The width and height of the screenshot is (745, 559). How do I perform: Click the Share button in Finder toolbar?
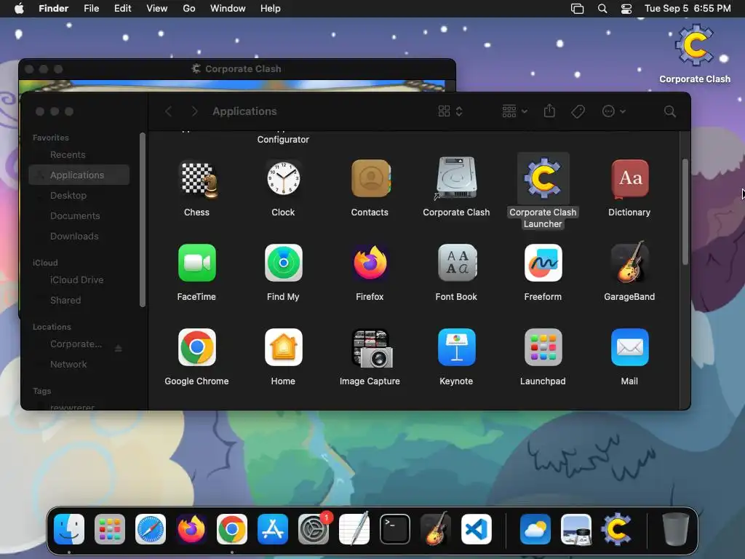549,111
